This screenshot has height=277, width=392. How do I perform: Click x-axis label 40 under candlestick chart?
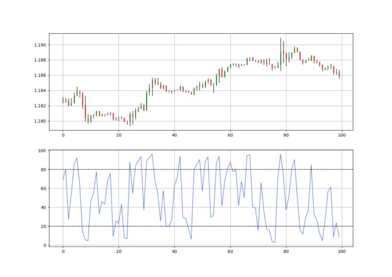click(174, 135)
